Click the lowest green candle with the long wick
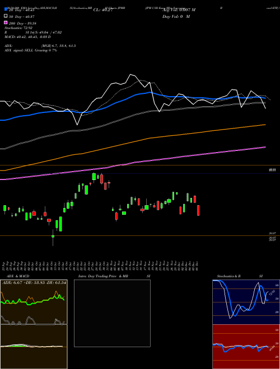This screenshot has height=369, width=280. point(53,236)
